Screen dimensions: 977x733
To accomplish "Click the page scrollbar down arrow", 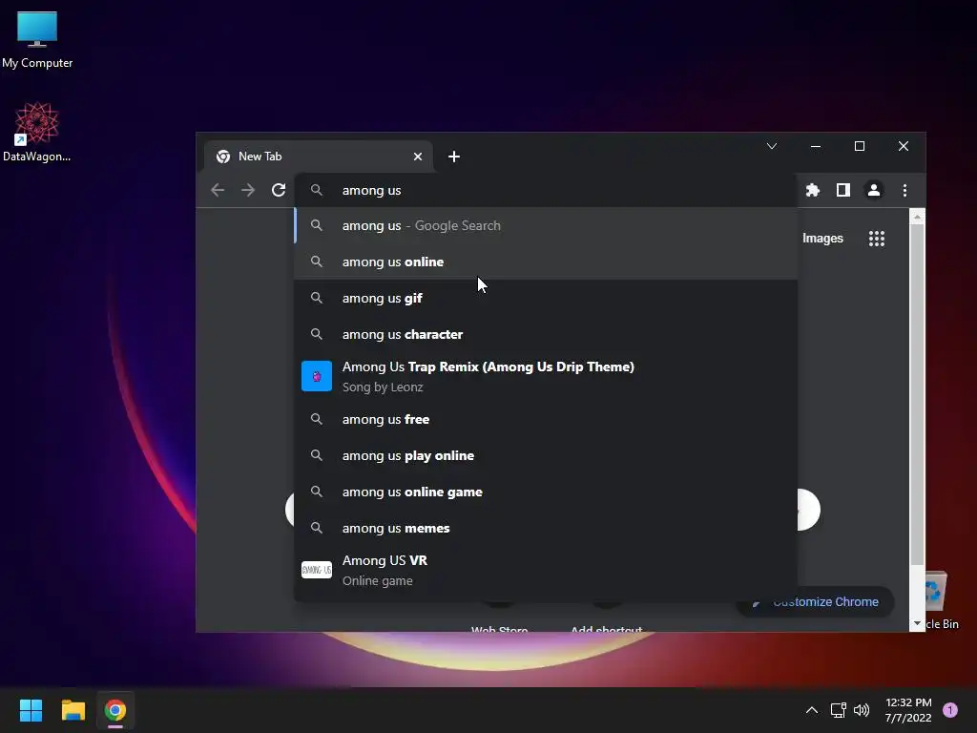I will tap(917, 623).
